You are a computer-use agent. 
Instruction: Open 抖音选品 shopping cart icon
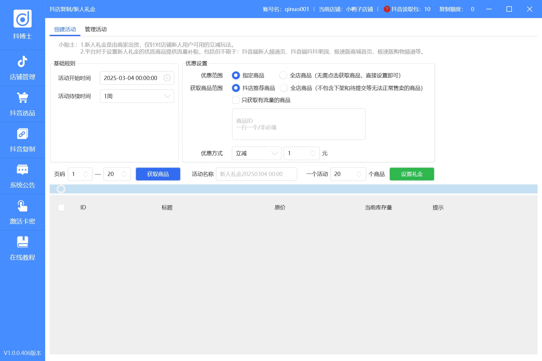pos(23,97)
